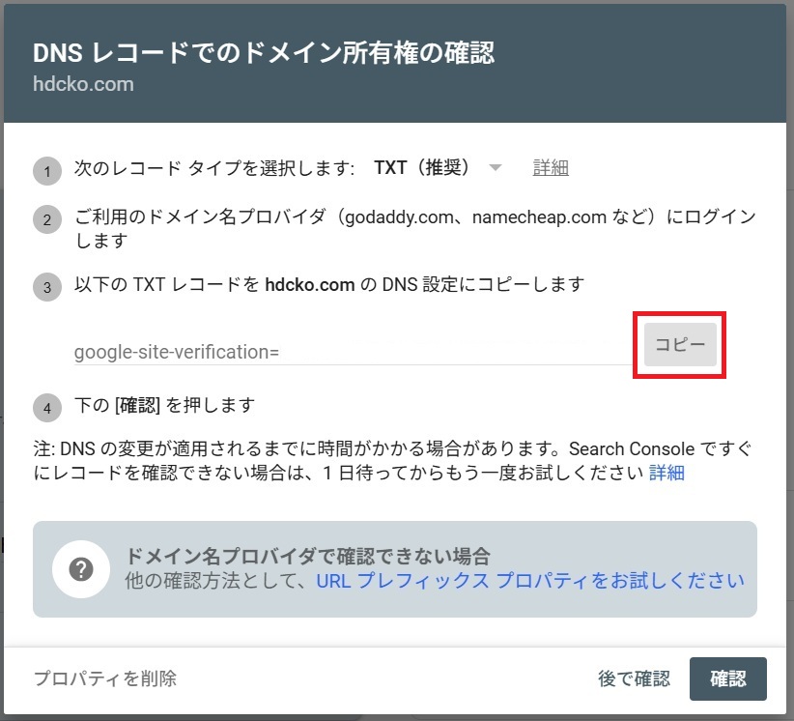Click the DNS レコードでのドメイン所有権の確認 title
The height and width of the screenshot is (721, 794).
coord(264,53)
